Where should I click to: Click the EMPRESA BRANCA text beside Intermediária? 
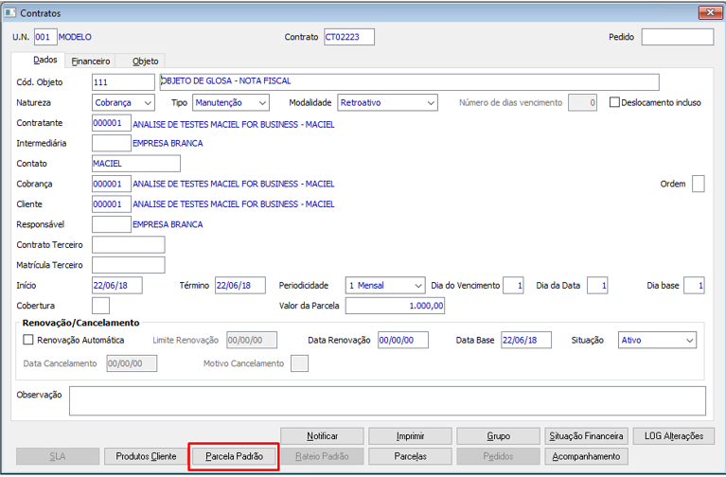click(168, 144)
